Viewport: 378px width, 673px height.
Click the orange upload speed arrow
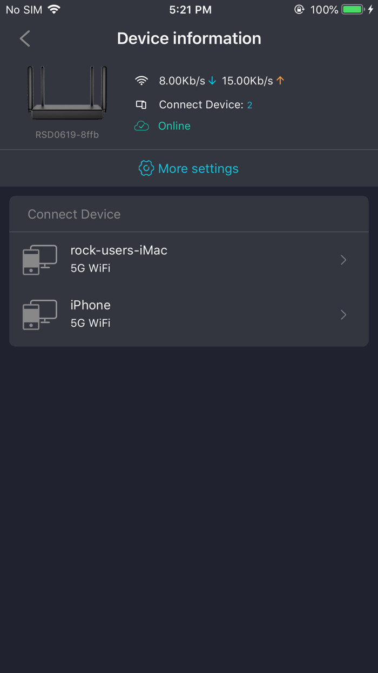click(x=280, y=80)
